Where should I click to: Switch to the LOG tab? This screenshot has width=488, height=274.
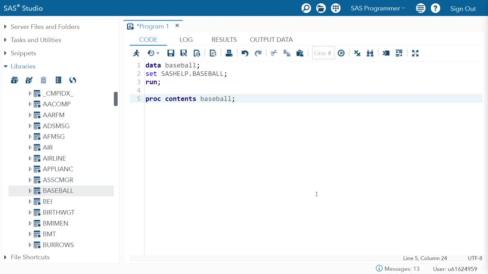[186, 39]
